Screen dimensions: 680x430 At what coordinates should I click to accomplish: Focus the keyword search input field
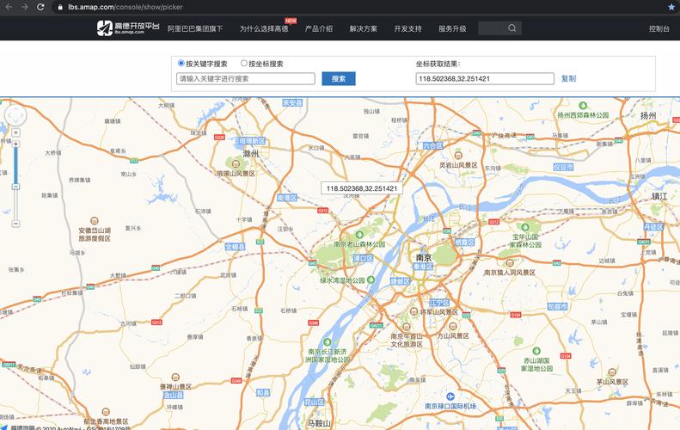[246, 78]
